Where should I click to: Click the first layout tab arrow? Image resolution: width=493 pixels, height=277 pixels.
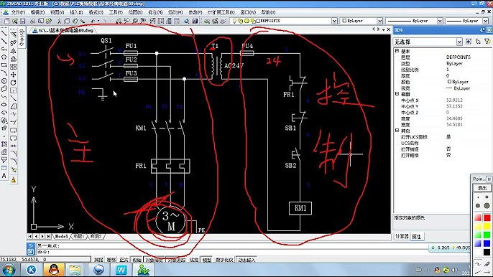30,236
